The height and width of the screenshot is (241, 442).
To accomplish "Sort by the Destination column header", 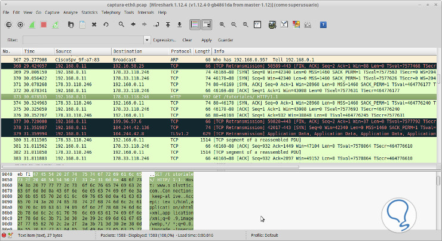I will (140, 51).
